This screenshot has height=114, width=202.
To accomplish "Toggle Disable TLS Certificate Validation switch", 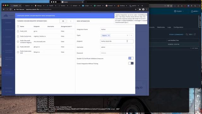I will [x=131, y=58].
